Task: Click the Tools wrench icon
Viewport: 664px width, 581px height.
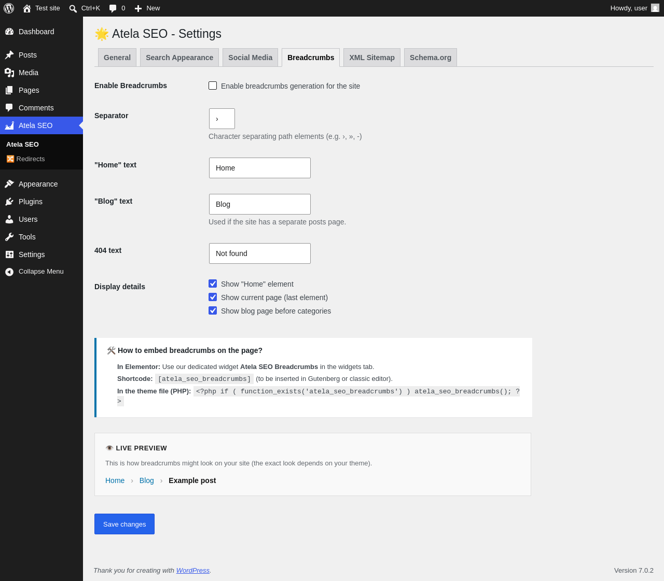Action: (x=9, y=237)
